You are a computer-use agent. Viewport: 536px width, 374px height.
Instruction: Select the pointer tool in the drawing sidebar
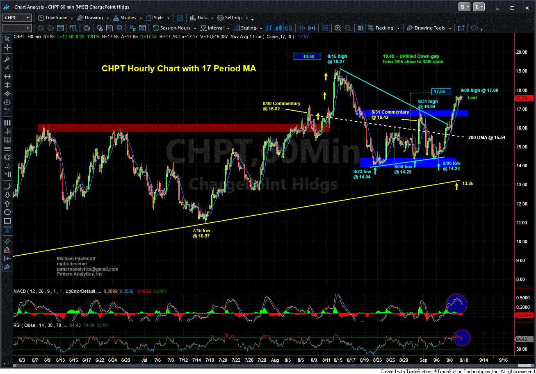tap(7, 39)
